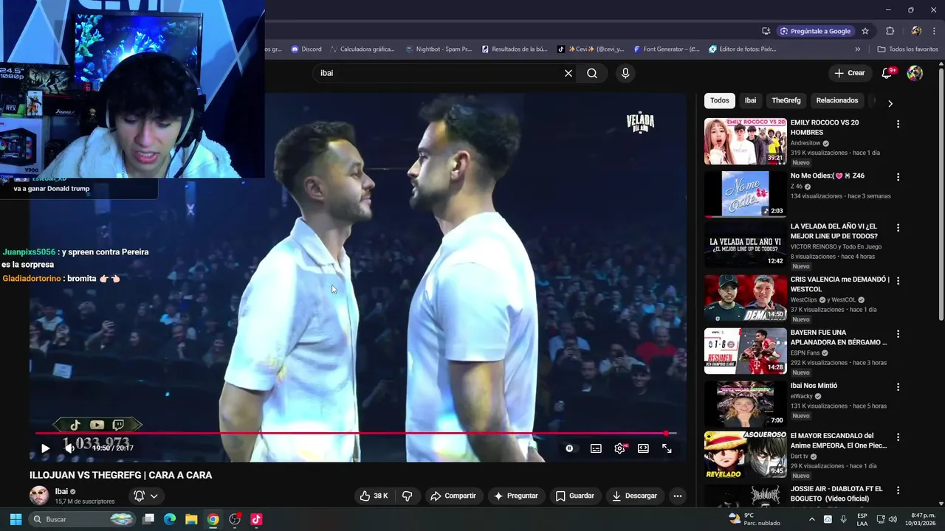Open the Ibai Nos Mintió video title
Image resolution: width=945 pixels, height=531 pixels.
click(x=814, y=386)
